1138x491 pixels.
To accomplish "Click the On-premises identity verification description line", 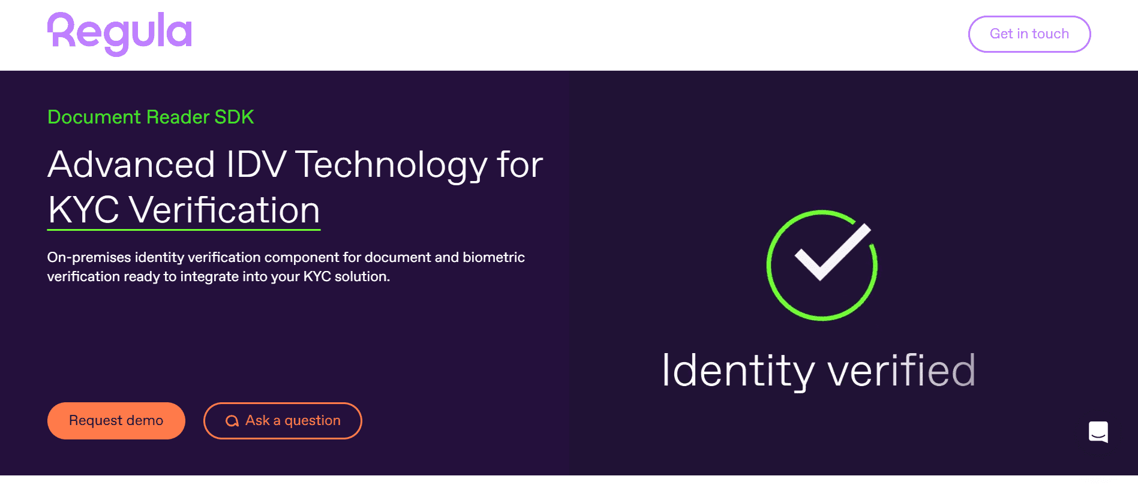I will click(x=286, y=257).
